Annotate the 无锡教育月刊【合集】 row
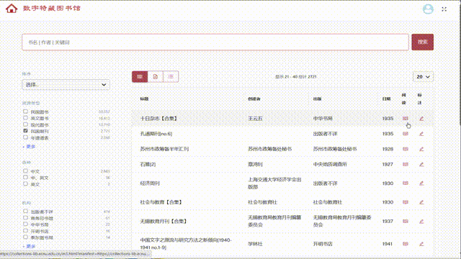This screenshot has height=259, width=461. point(421,221)
